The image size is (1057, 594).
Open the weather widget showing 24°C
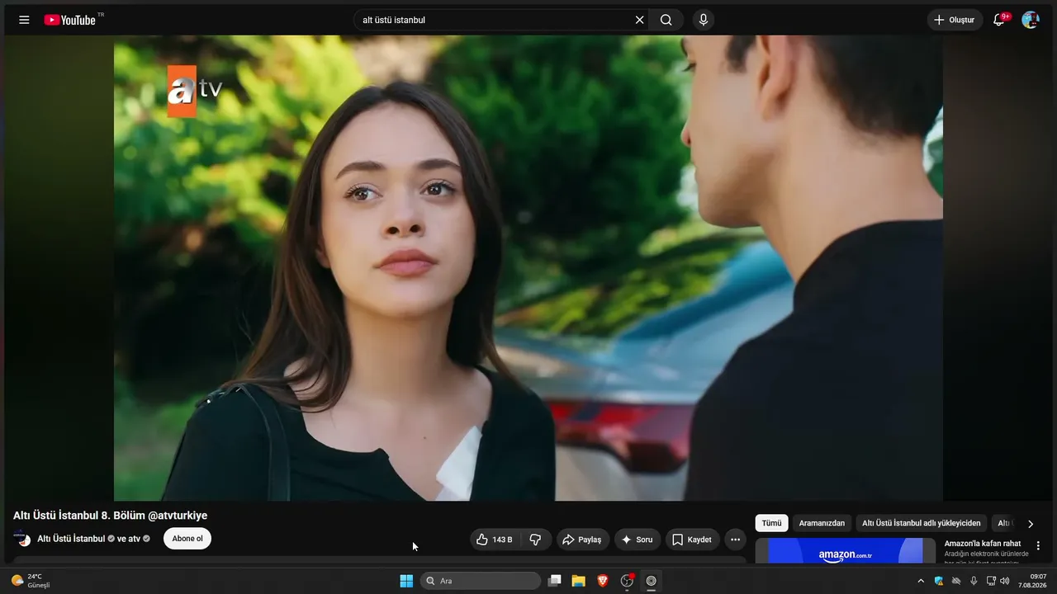point(31,581)
